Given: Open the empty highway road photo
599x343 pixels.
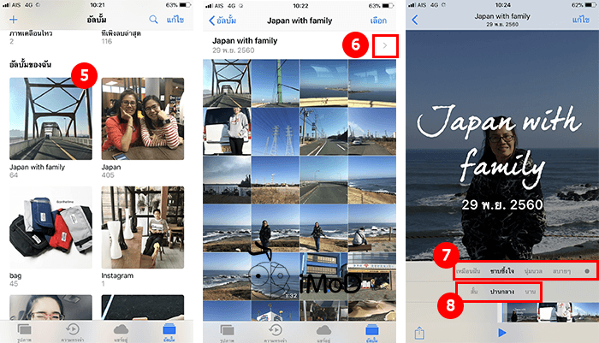Looking at the screenshot, I should click(x=323, y=180).
